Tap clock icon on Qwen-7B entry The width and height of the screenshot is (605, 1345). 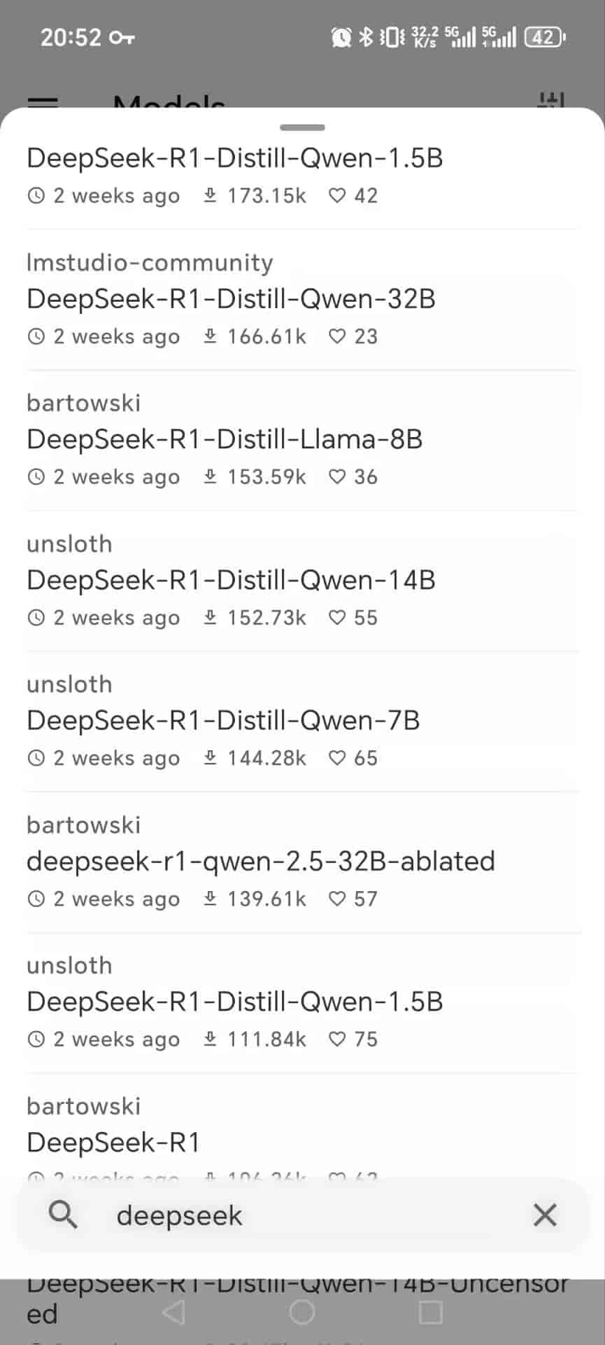[36, 758]
